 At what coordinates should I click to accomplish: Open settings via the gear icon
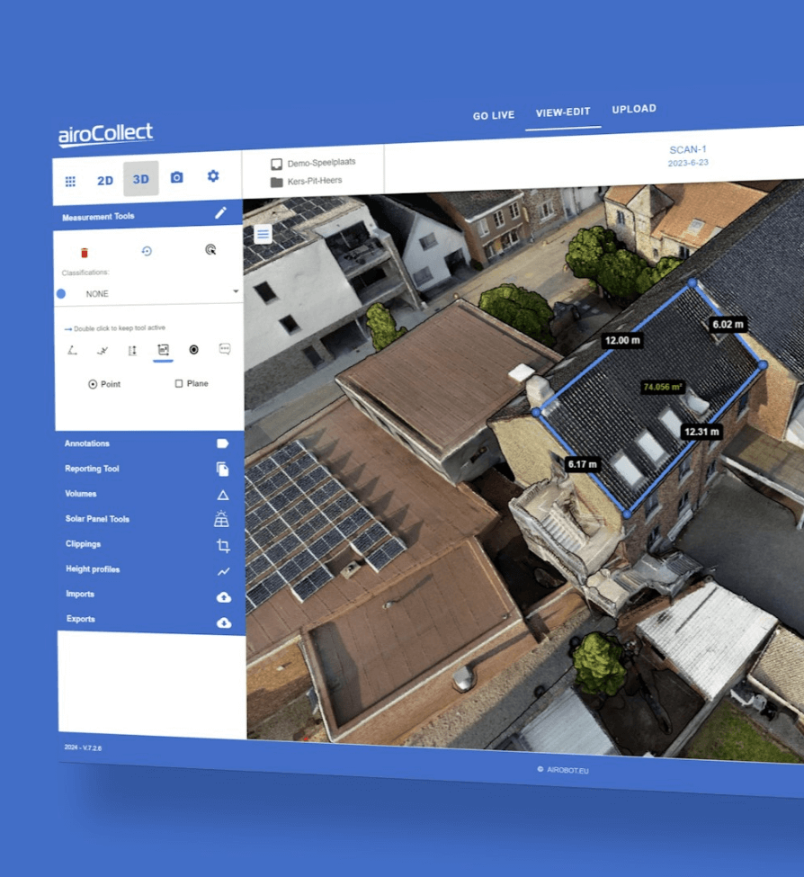213,176
